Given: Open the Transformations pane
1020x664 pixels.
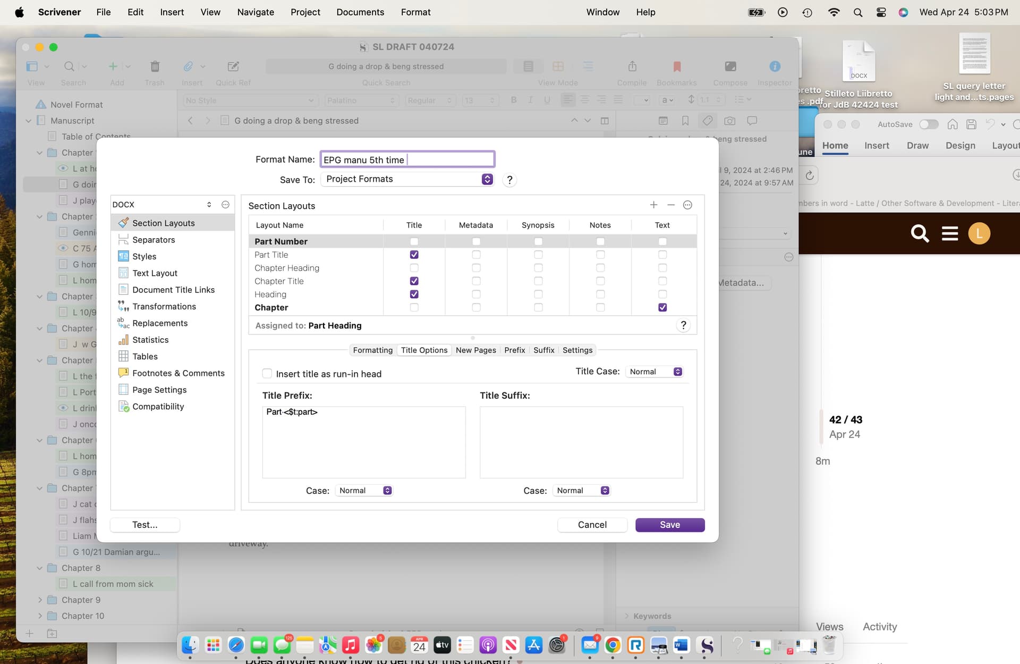Looking at the screenshot, I should point(164,306).
